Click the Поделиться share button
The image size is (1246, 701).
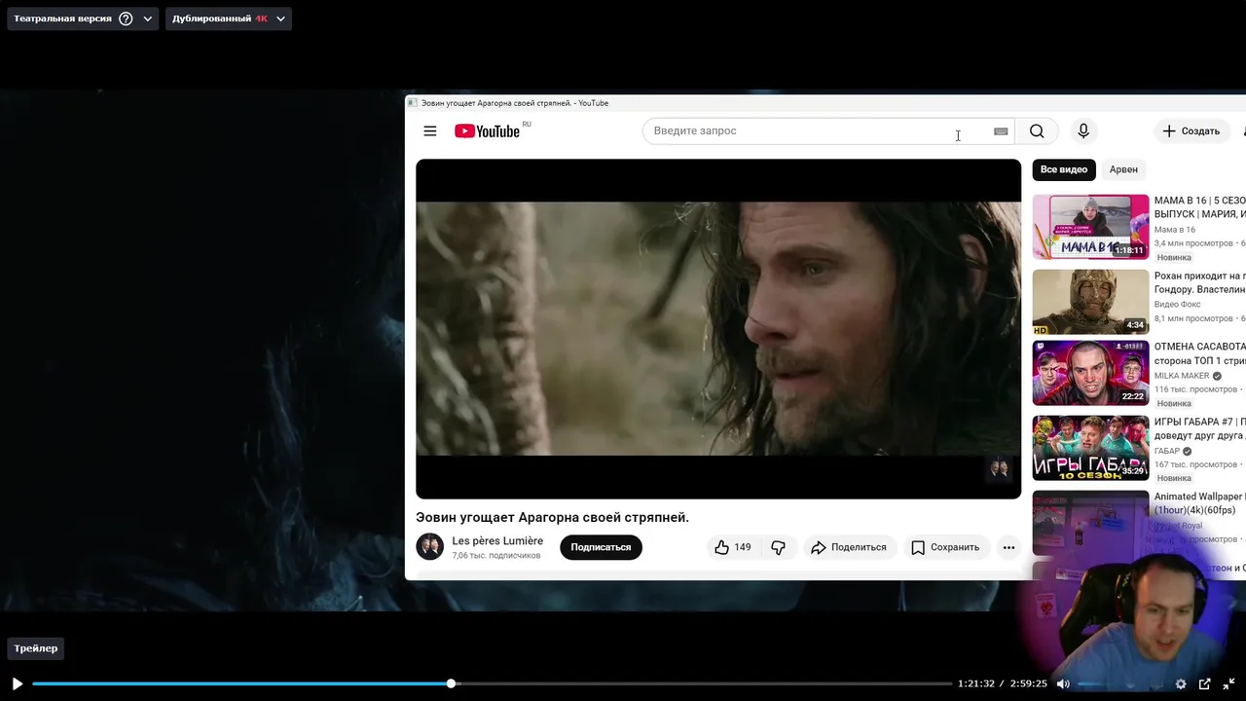coord(849,547)
